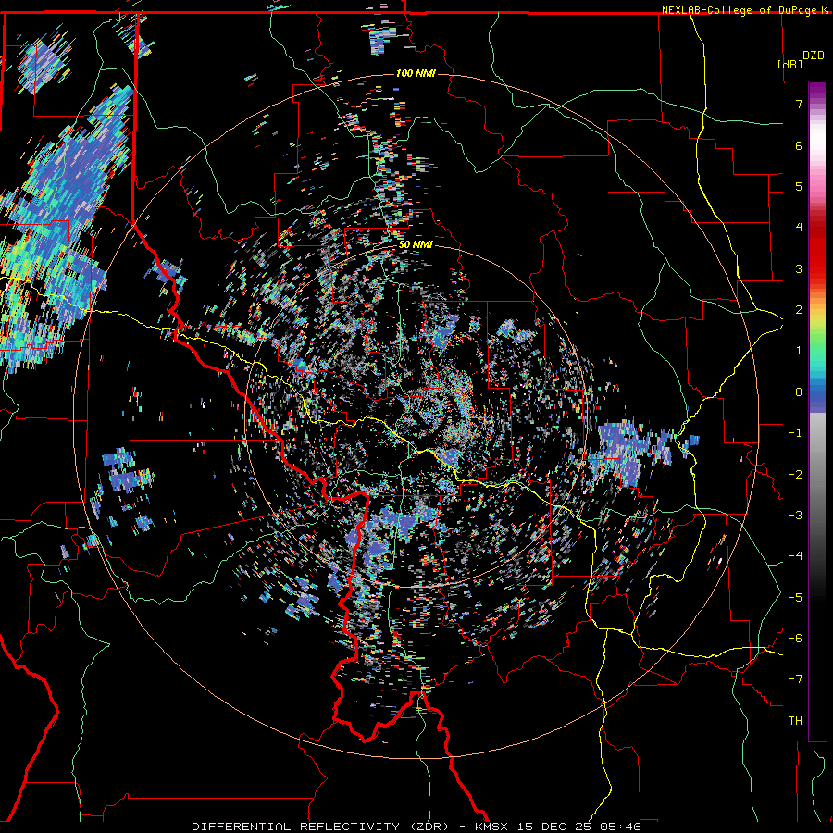Click the TH threshold label on scale
The image size is (833, 833).
(x=795, y=721)
